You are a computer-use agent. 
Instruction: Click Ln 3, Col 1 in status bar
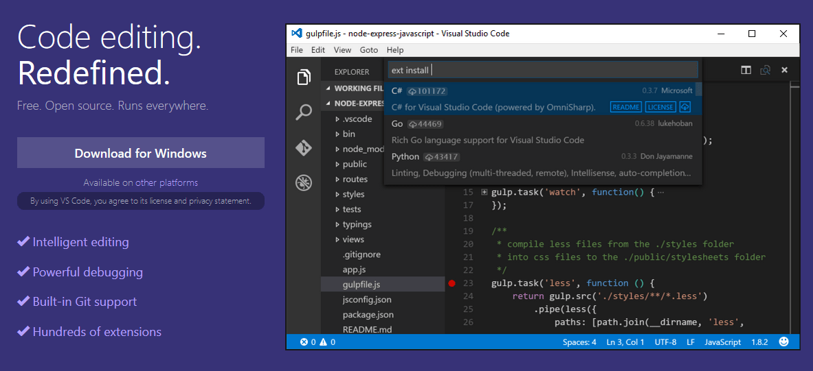pyautogui.click(x=625, y=342)
